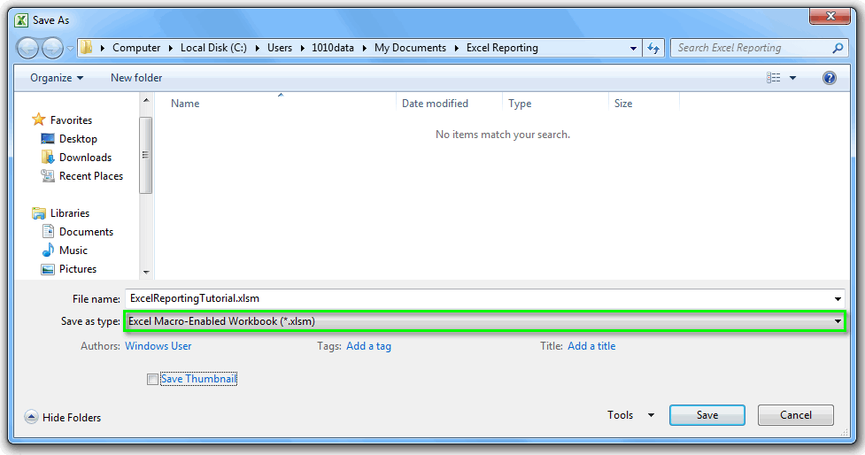Click the Local Disk (C:) breadcrumb
865x455 pixels.
coord(213,48)
